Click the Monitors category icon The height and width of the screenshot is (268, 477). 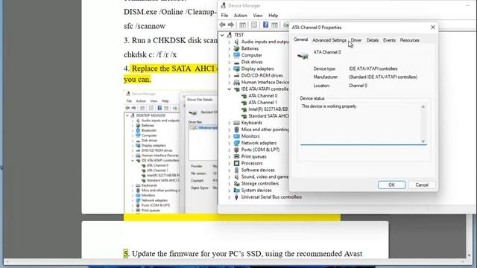[236, 136]
